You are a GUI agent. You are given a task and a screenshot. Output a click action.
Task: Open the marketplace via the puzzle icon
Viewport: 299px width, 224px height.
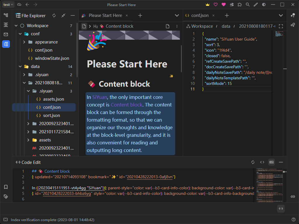point(240,5)
